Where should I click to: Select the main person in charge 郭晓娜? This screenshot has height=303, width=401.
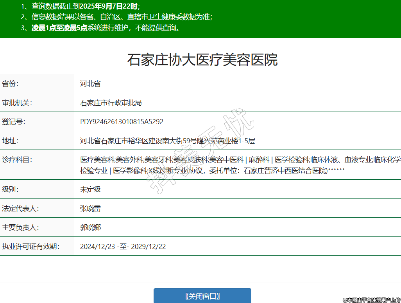click(90, 227)
